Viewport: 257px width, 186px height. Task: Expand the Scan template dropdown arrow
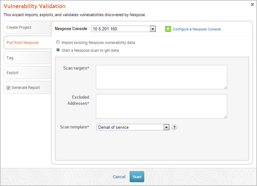(166, 127)
